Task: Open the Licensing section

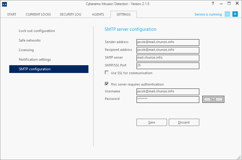Action: [x=26, y=50]
